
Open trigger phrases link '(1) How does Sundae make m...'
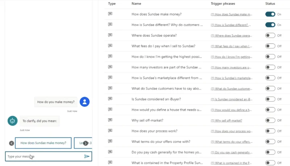pyautogui.click(x=231, y=14)
